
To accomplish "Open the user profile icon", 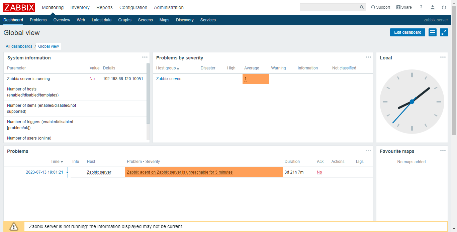I will 433,7.
